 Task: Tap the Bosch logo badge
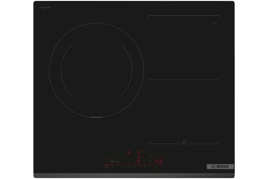(220, 166)
